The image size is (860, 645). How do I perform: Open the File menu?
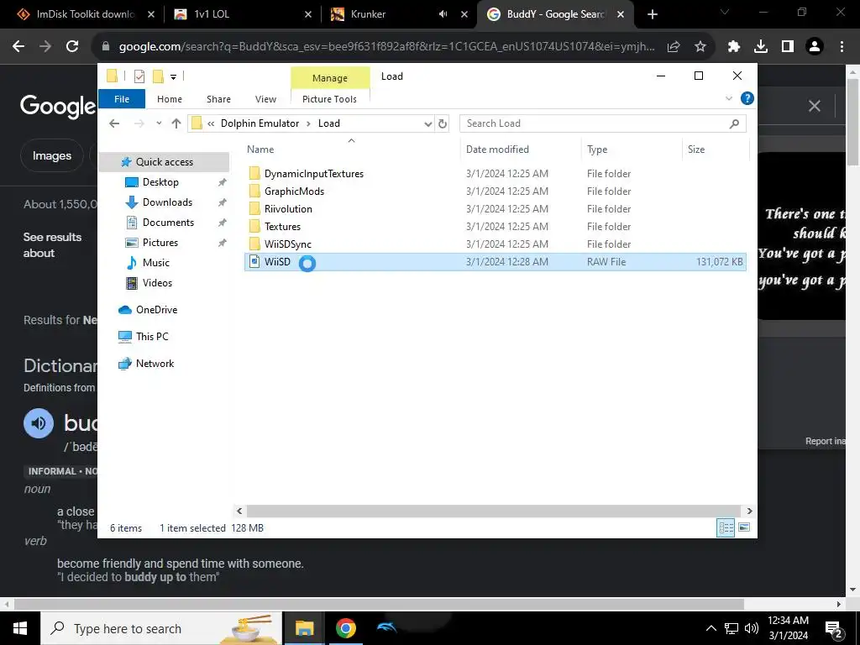point(122,99)
